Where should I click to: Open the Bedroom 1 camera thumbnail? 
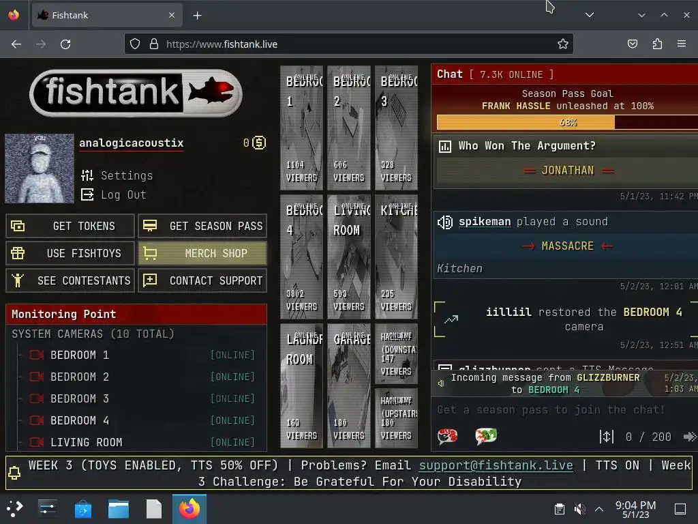pos(301,128)
